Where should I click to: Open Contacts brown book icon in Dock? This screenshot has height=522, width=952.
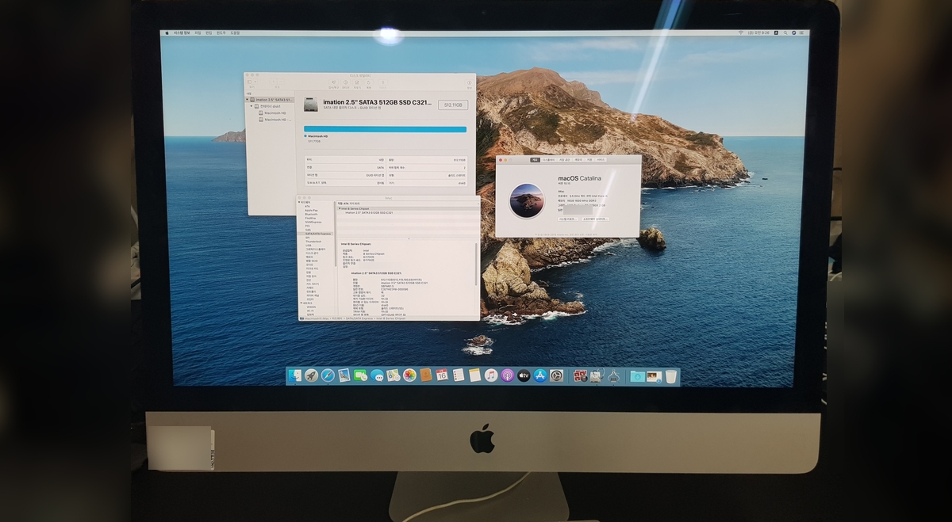click(x=426, y=375)
